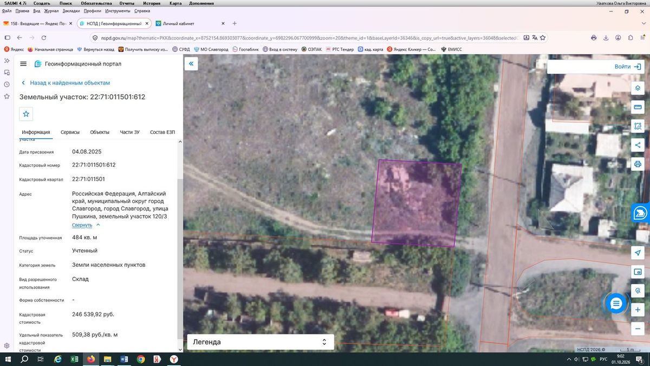Open Word from the taskbar

(123, 359)
